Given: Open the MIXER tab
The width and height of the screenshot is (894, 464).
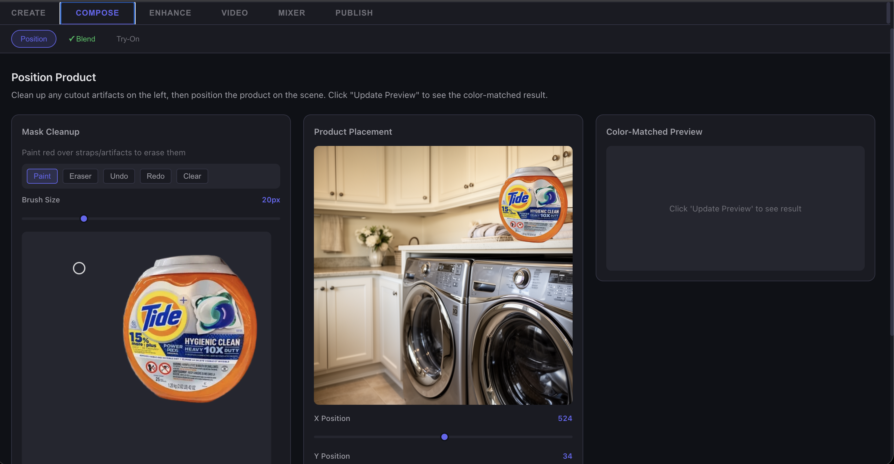Looking at the screenshot, I should (291, 13).
